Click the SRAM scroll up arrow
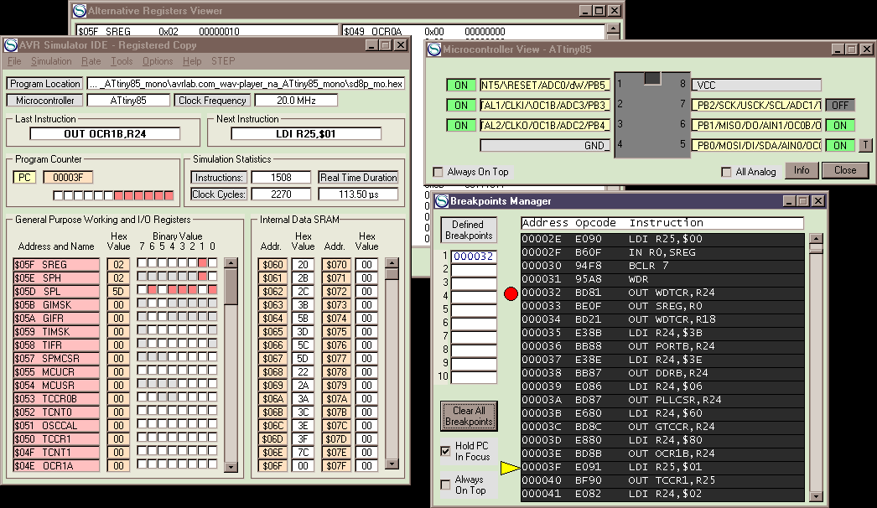This screenshot has width=877, height=508. (392, 263)
